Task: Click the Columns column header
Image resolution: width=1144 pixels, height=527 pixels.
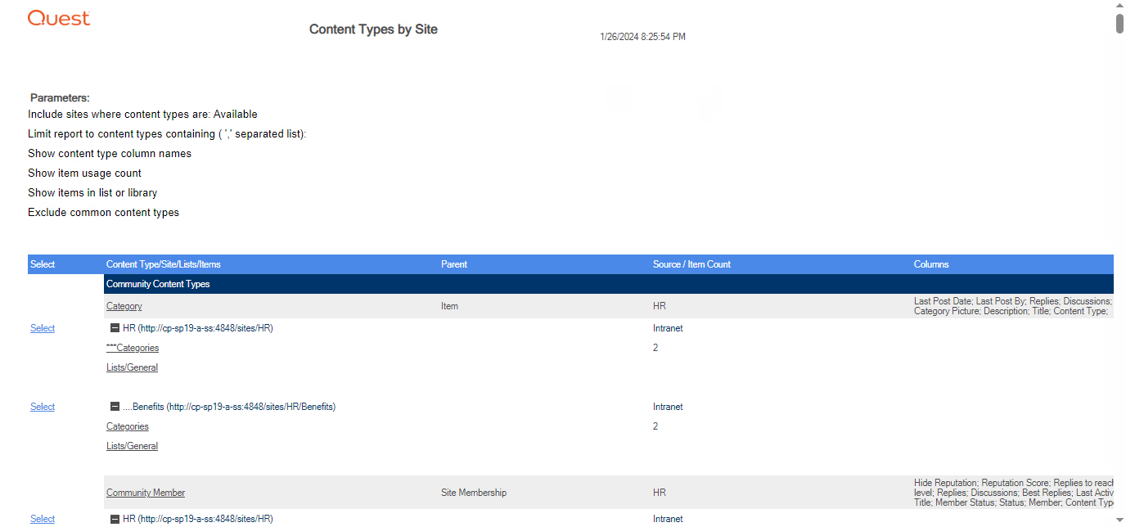Action: point(930,263)
